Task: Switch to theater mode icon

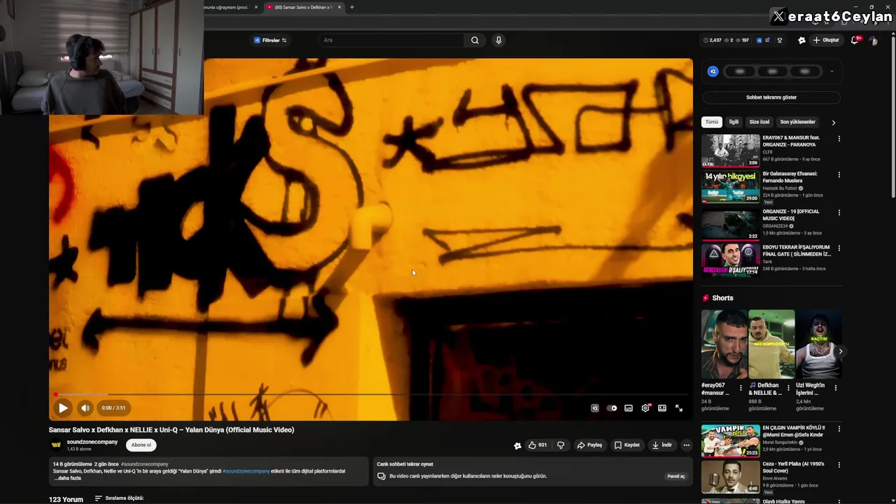Action: (662, 408)
